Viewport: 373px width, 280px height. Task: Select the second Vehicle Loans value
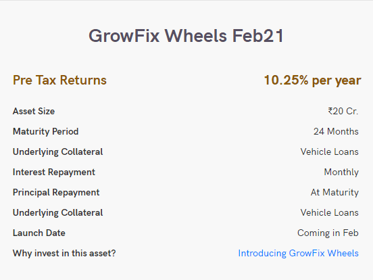[330, 212]
